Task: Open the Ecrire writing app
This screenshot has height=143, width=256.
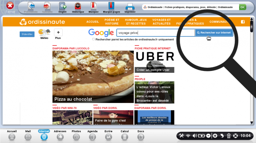Action: point(108,135)
